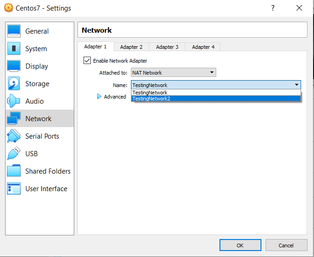Viewport: 314px width, 257px height.
Task: Select the Network monitors icon
Action: [x=14, y=118]
